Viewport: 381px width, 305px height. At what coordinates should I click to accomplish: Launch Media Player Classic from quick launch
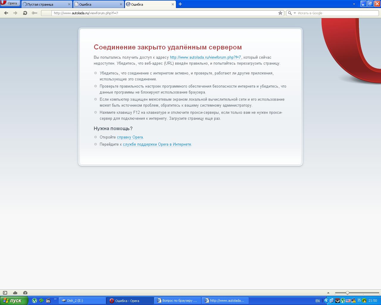pyautogui.click(x=48, y=301)
